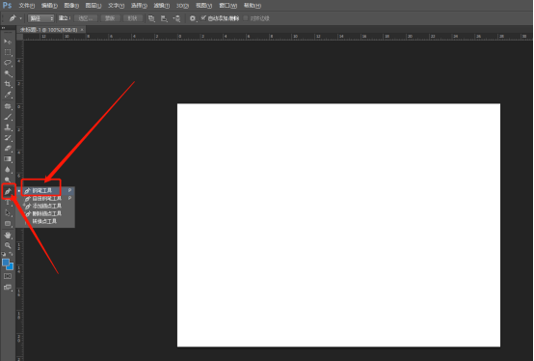Select the Hand tool
Image resolution: width=534 pixels, height=361 pixels.
[8, 235]
